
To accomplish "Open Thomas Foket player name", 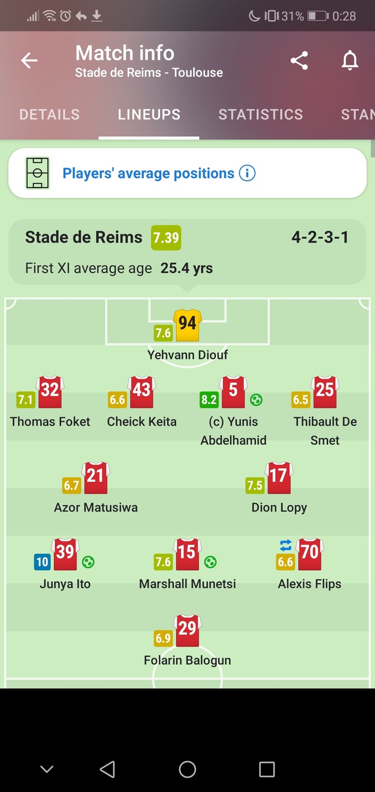I will (50, 422).
